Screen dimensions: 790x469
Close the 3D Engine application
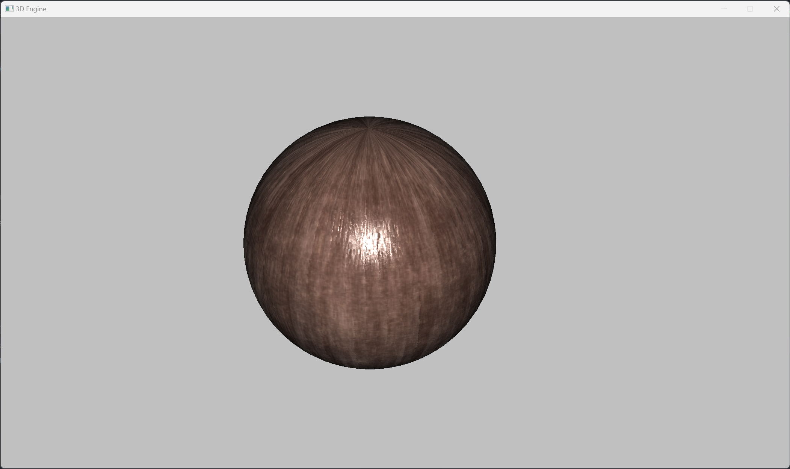(x=776, y=9)
